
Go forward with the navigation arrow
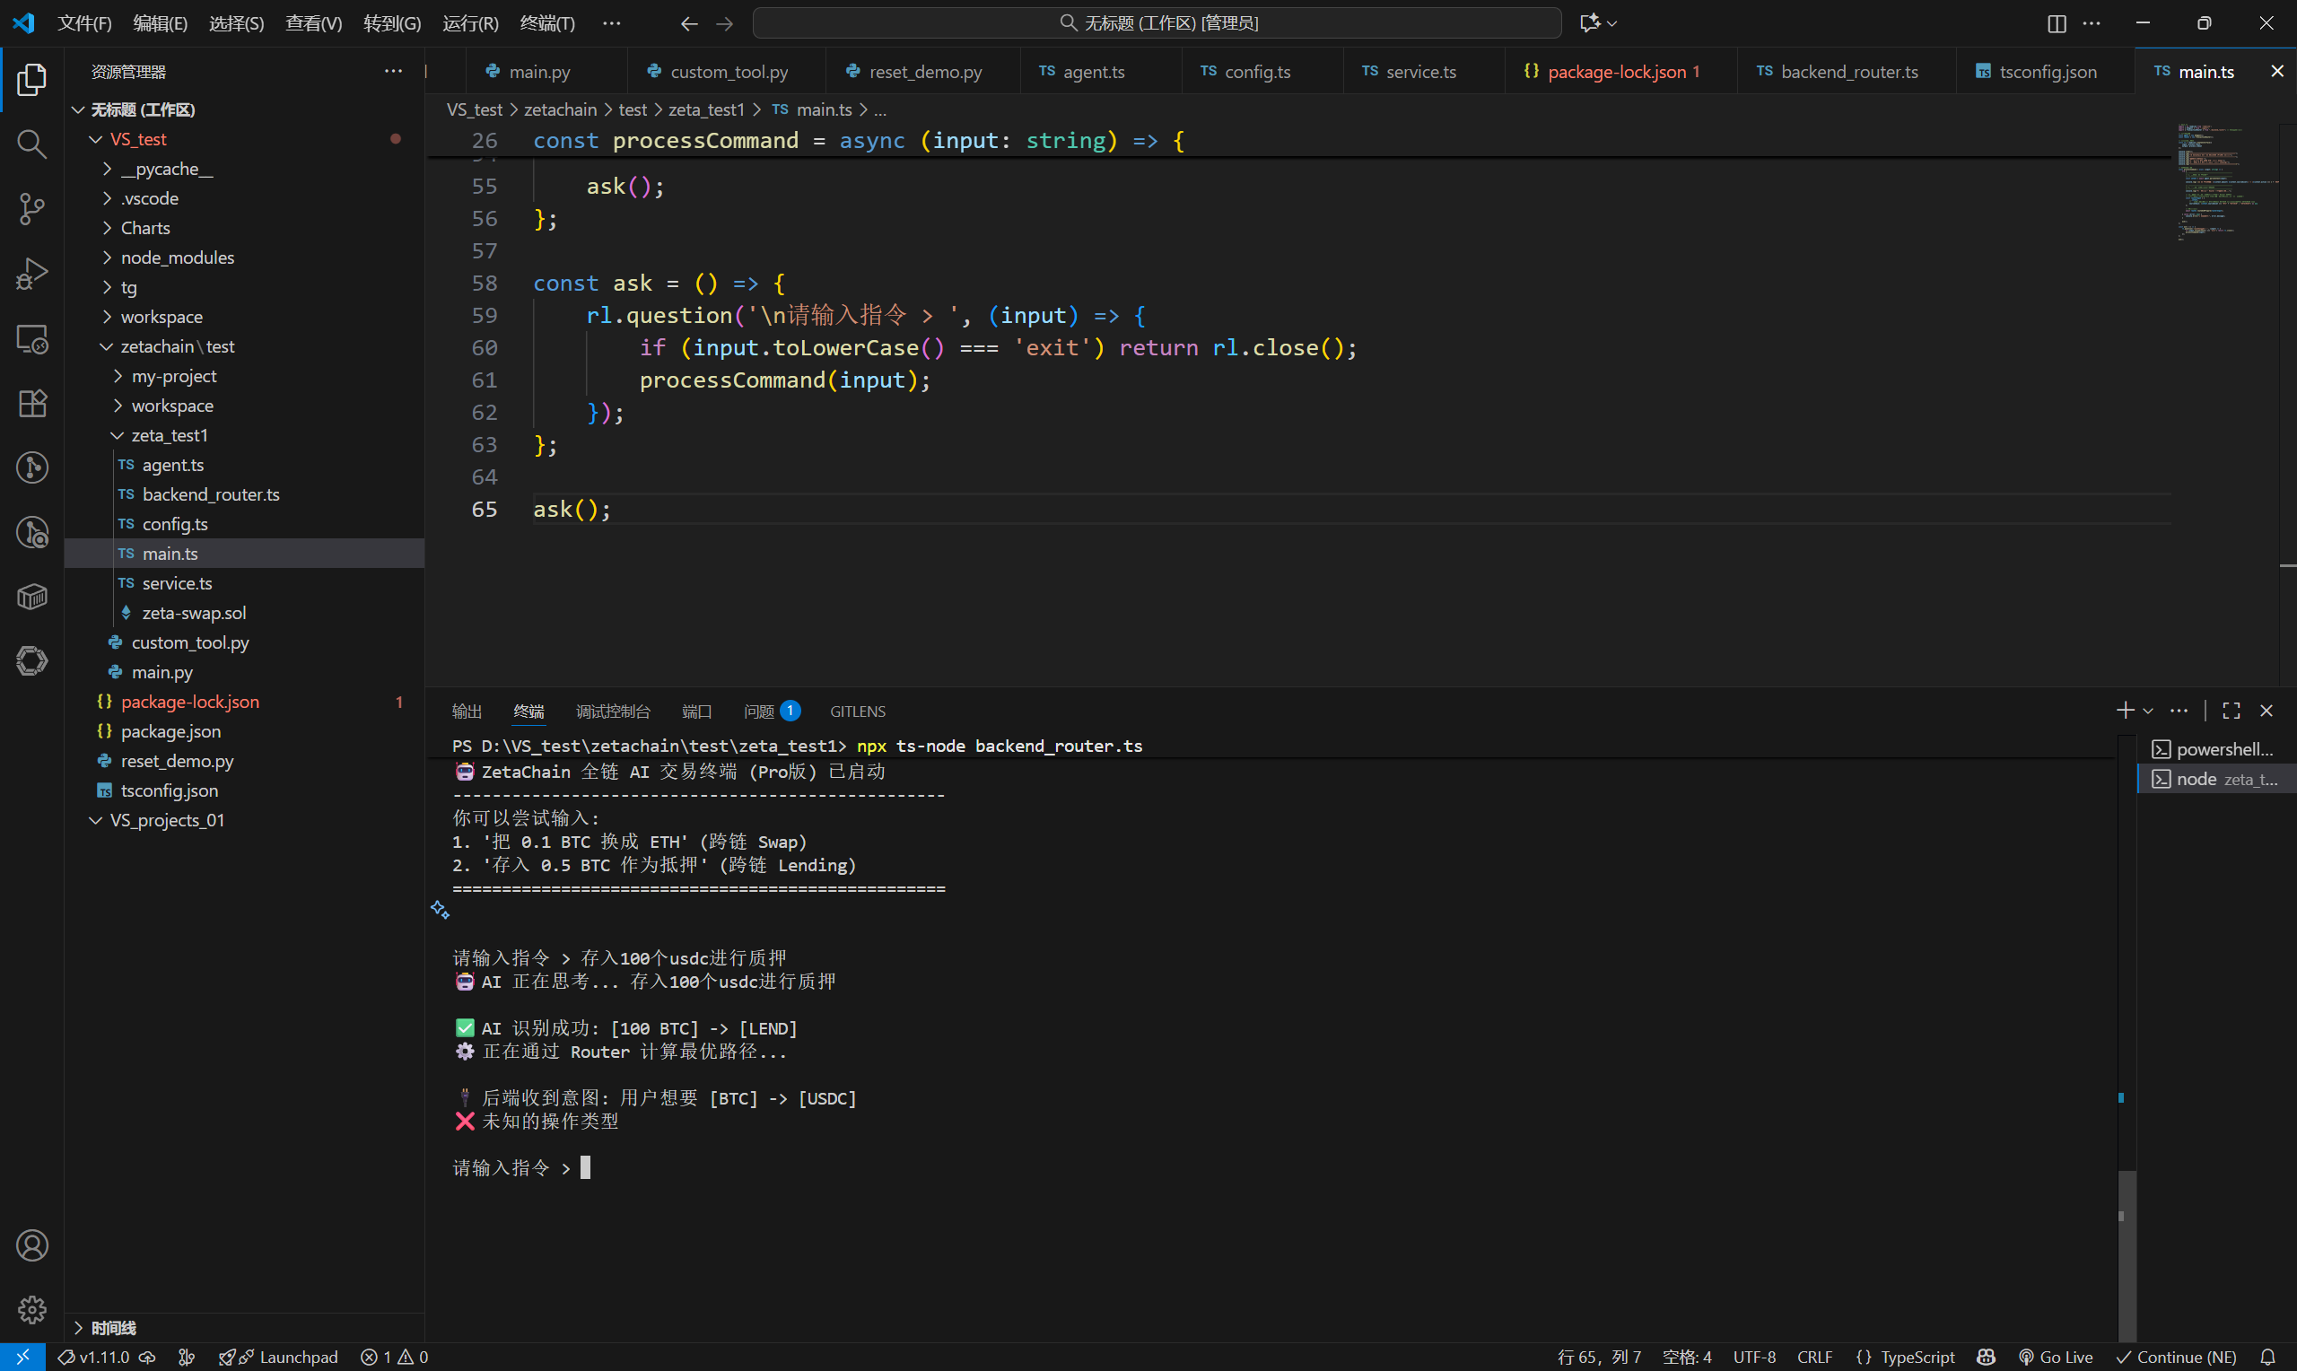pos(725,23)
